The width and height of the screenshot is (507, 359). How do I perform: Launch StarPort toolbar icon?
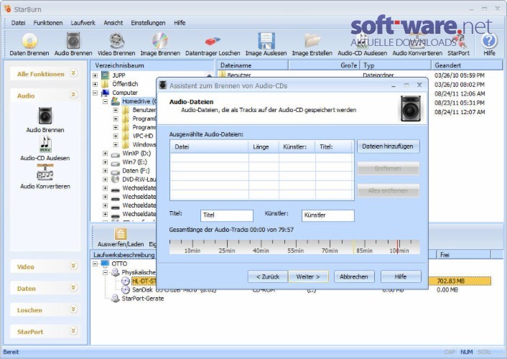tap(458, 42)
